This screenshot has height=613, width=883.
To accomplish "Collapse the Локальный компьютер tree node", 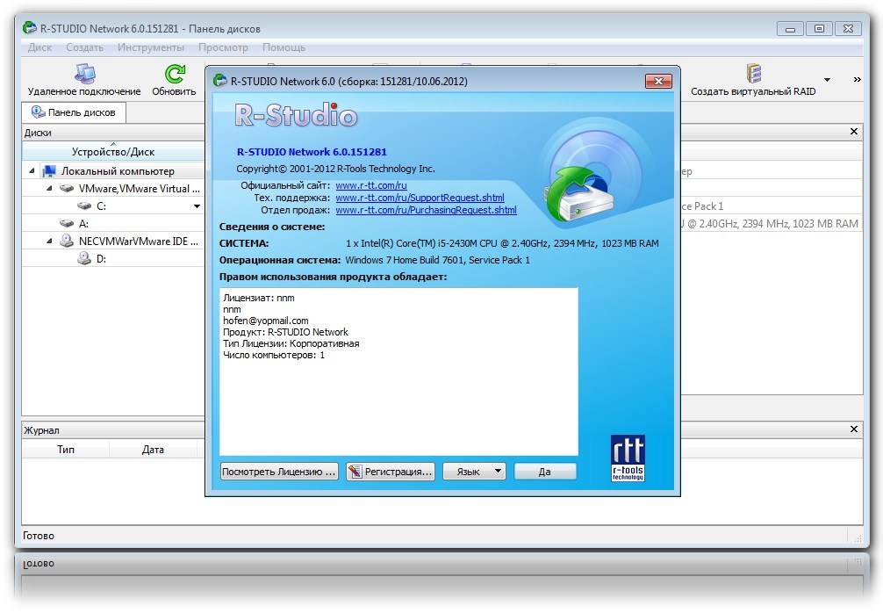I will (32, 171).
